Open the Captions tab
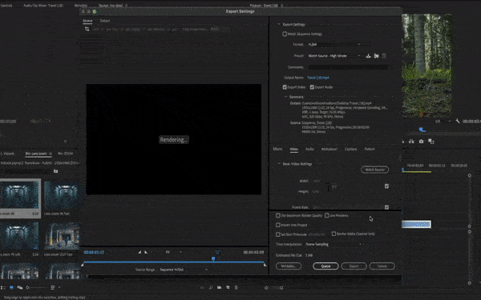This screenshot has height=300, width=481. tap(350, 149)
